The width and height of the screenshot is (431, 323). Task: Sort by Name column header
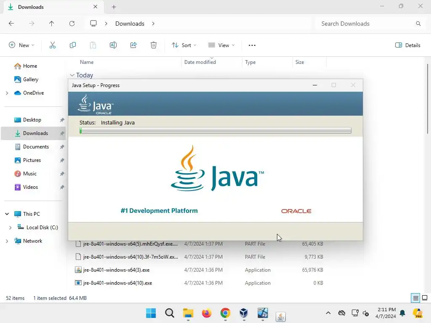click(x=87, y=62)
